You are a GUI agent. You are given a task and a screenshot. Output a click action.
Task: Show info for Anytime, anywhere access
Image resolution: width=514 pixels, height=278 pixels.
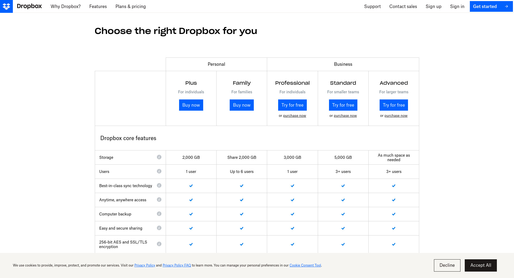click(159, 200)
